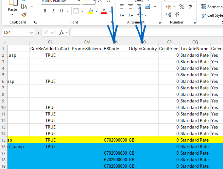Click the HSCode header cell

click(115, 49)
